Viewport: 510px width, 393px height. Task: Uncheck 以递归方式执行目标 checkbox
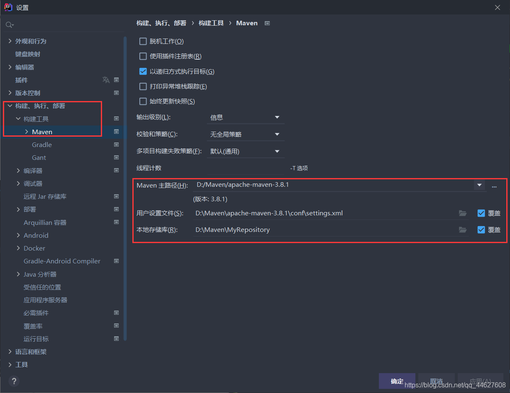[x=143, y=71]
